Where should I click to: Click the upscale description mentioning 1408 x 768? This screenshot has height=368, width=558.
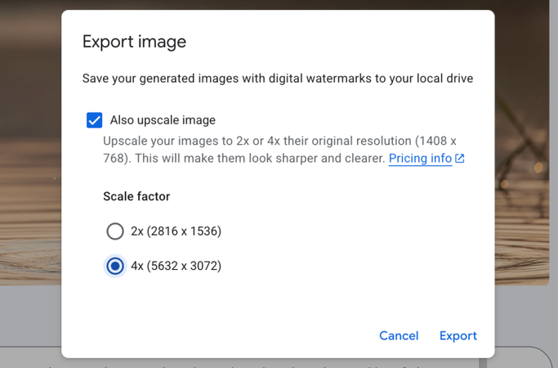pyautogui.click(x=279, y=150)
